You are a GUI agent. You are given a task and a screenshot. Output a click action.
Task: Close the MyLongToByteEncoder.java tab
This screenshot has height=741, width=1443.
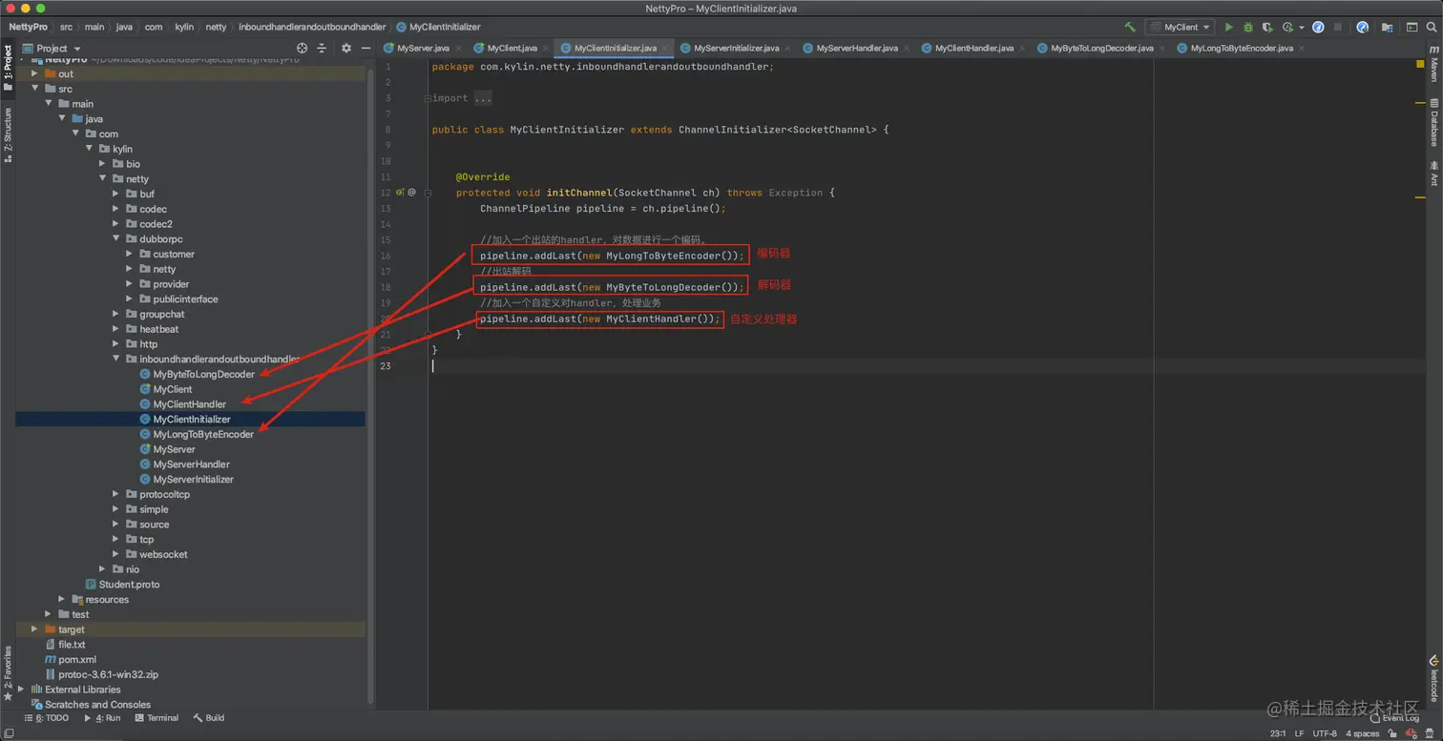coord(1303,48)
